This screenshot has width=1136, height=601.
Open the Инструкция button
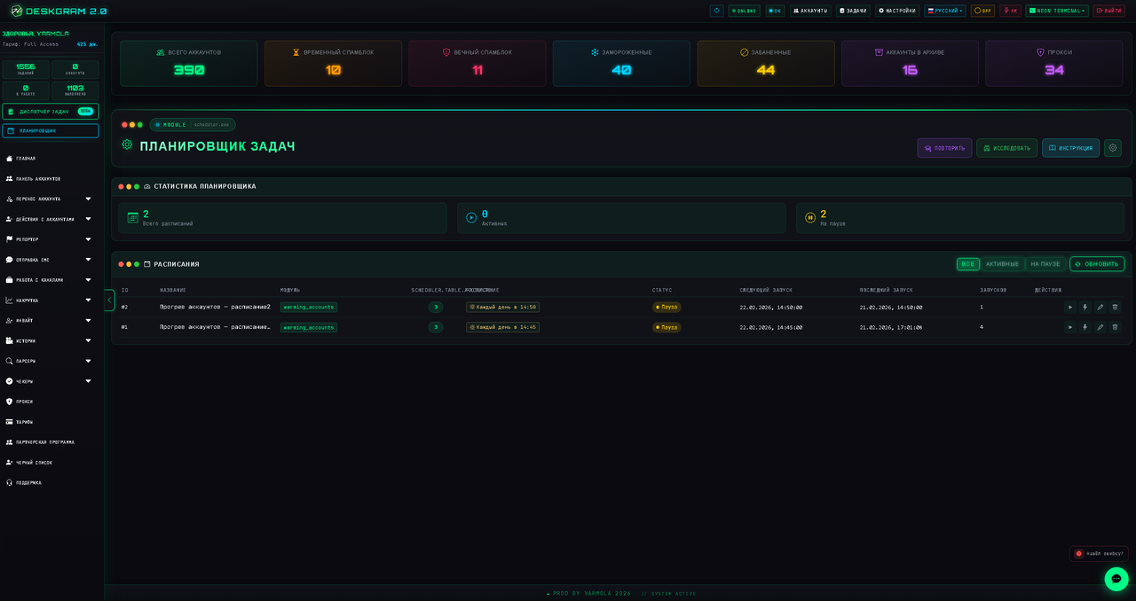click(x=1070, y=148)
